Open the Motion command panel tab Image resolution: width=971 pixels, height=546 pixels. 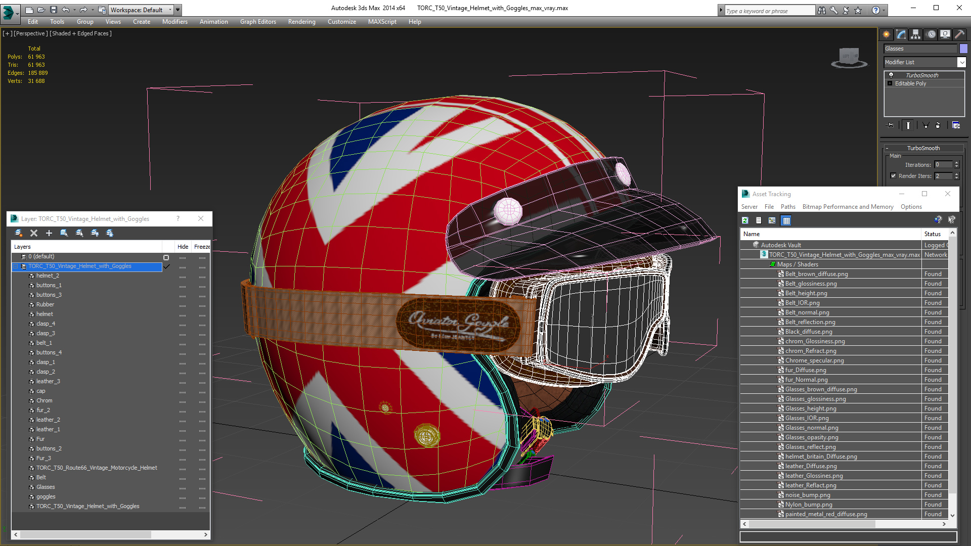(931, 34)
